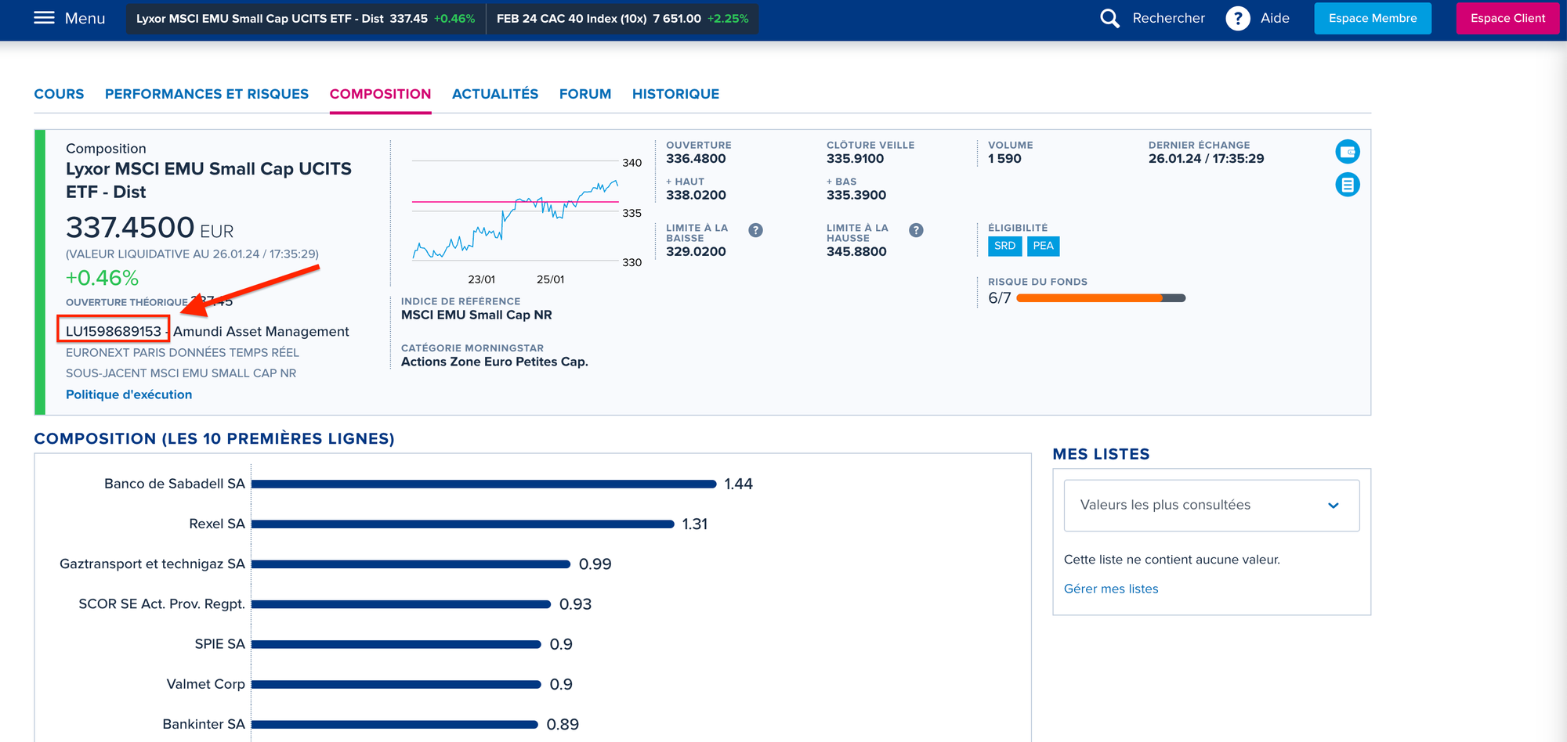Click MSCI EMU Small Cap NR index
The height and width of the screenshot is (742, 1567).
(476, 315)
